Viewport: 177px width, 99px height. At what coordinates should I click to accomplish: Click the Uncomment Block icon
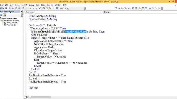tap(146, 8)
